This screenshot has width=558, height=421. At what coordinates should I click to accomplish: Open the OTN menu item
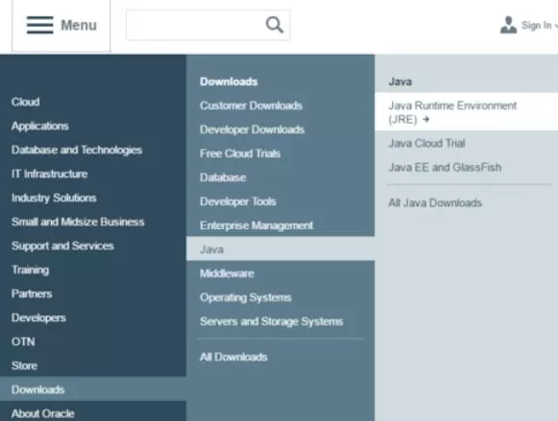coord(23,341)
